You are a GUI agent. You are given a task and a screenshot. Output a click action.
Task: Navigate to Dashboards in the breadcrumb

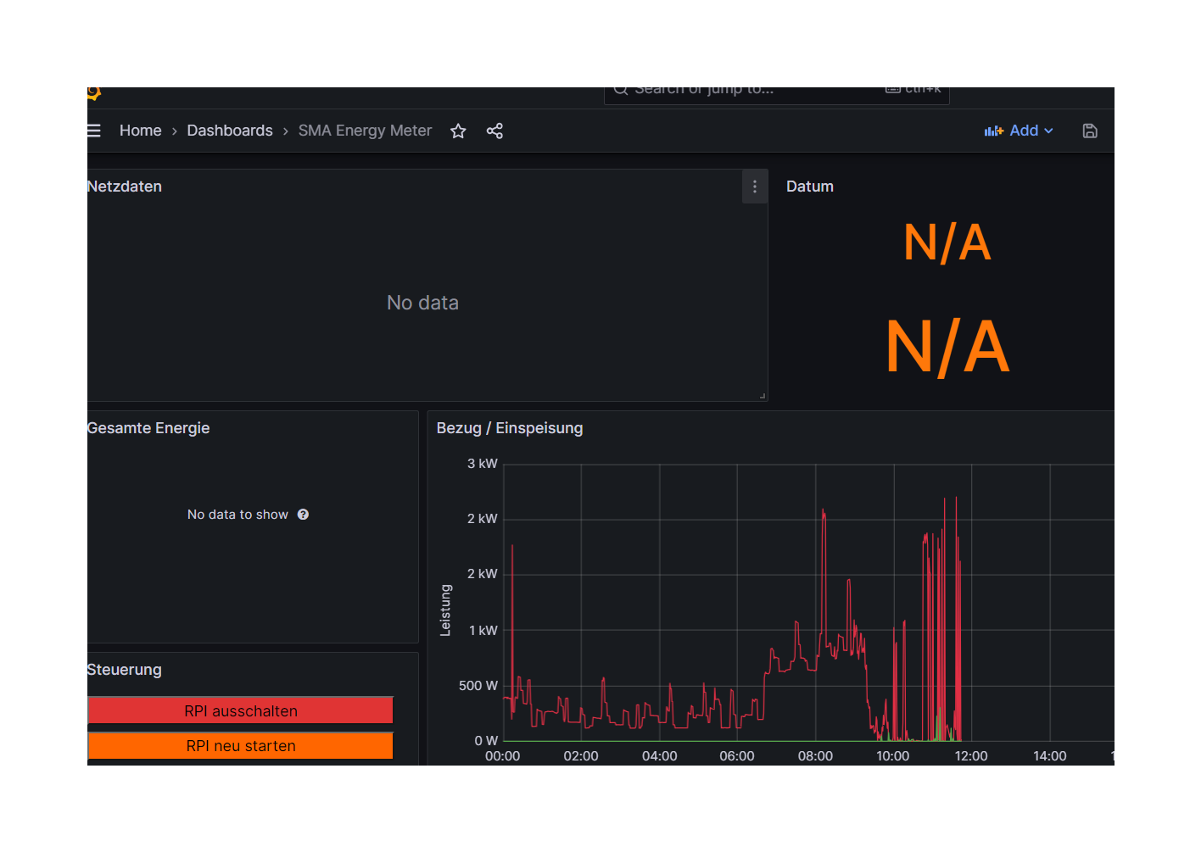click(x=230, y=131)
